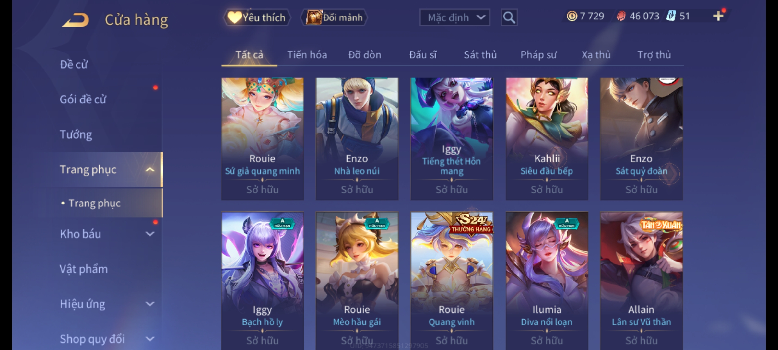
Task: Collapse the Trang phục sidebar section
Action: [149, 170]
